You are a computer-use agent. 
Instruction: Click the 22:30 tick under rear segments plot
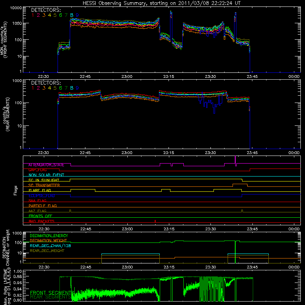point(43,153)
